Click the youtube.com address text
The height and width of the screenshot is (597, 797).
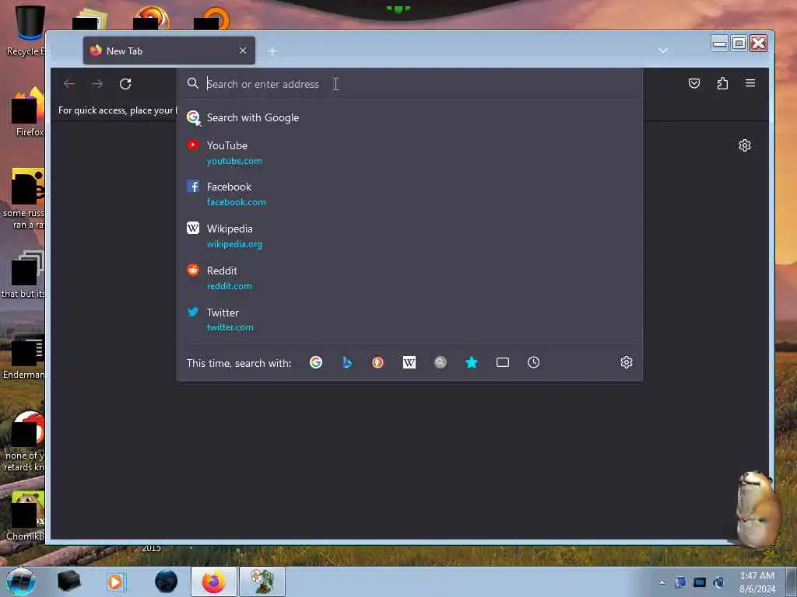(234, 161)
